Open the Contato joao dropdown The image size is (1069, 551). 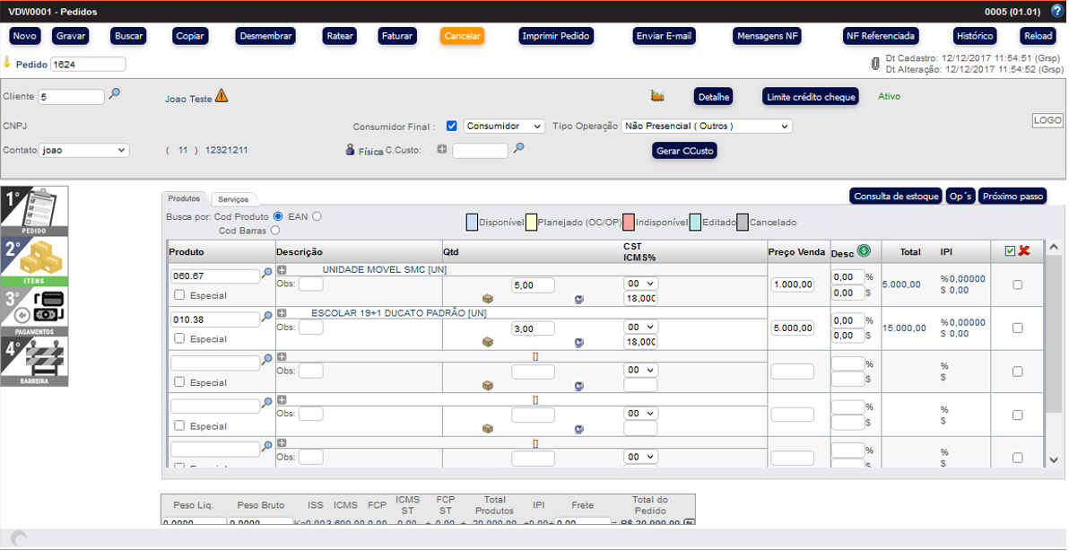(x=84, y=151)
